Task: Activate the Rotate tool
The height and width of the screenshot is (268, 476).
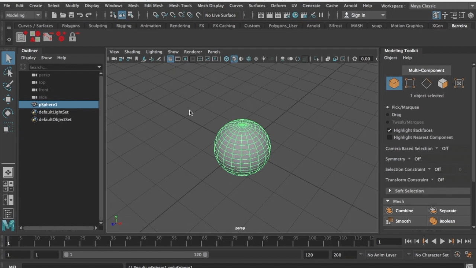Action: 8,113
